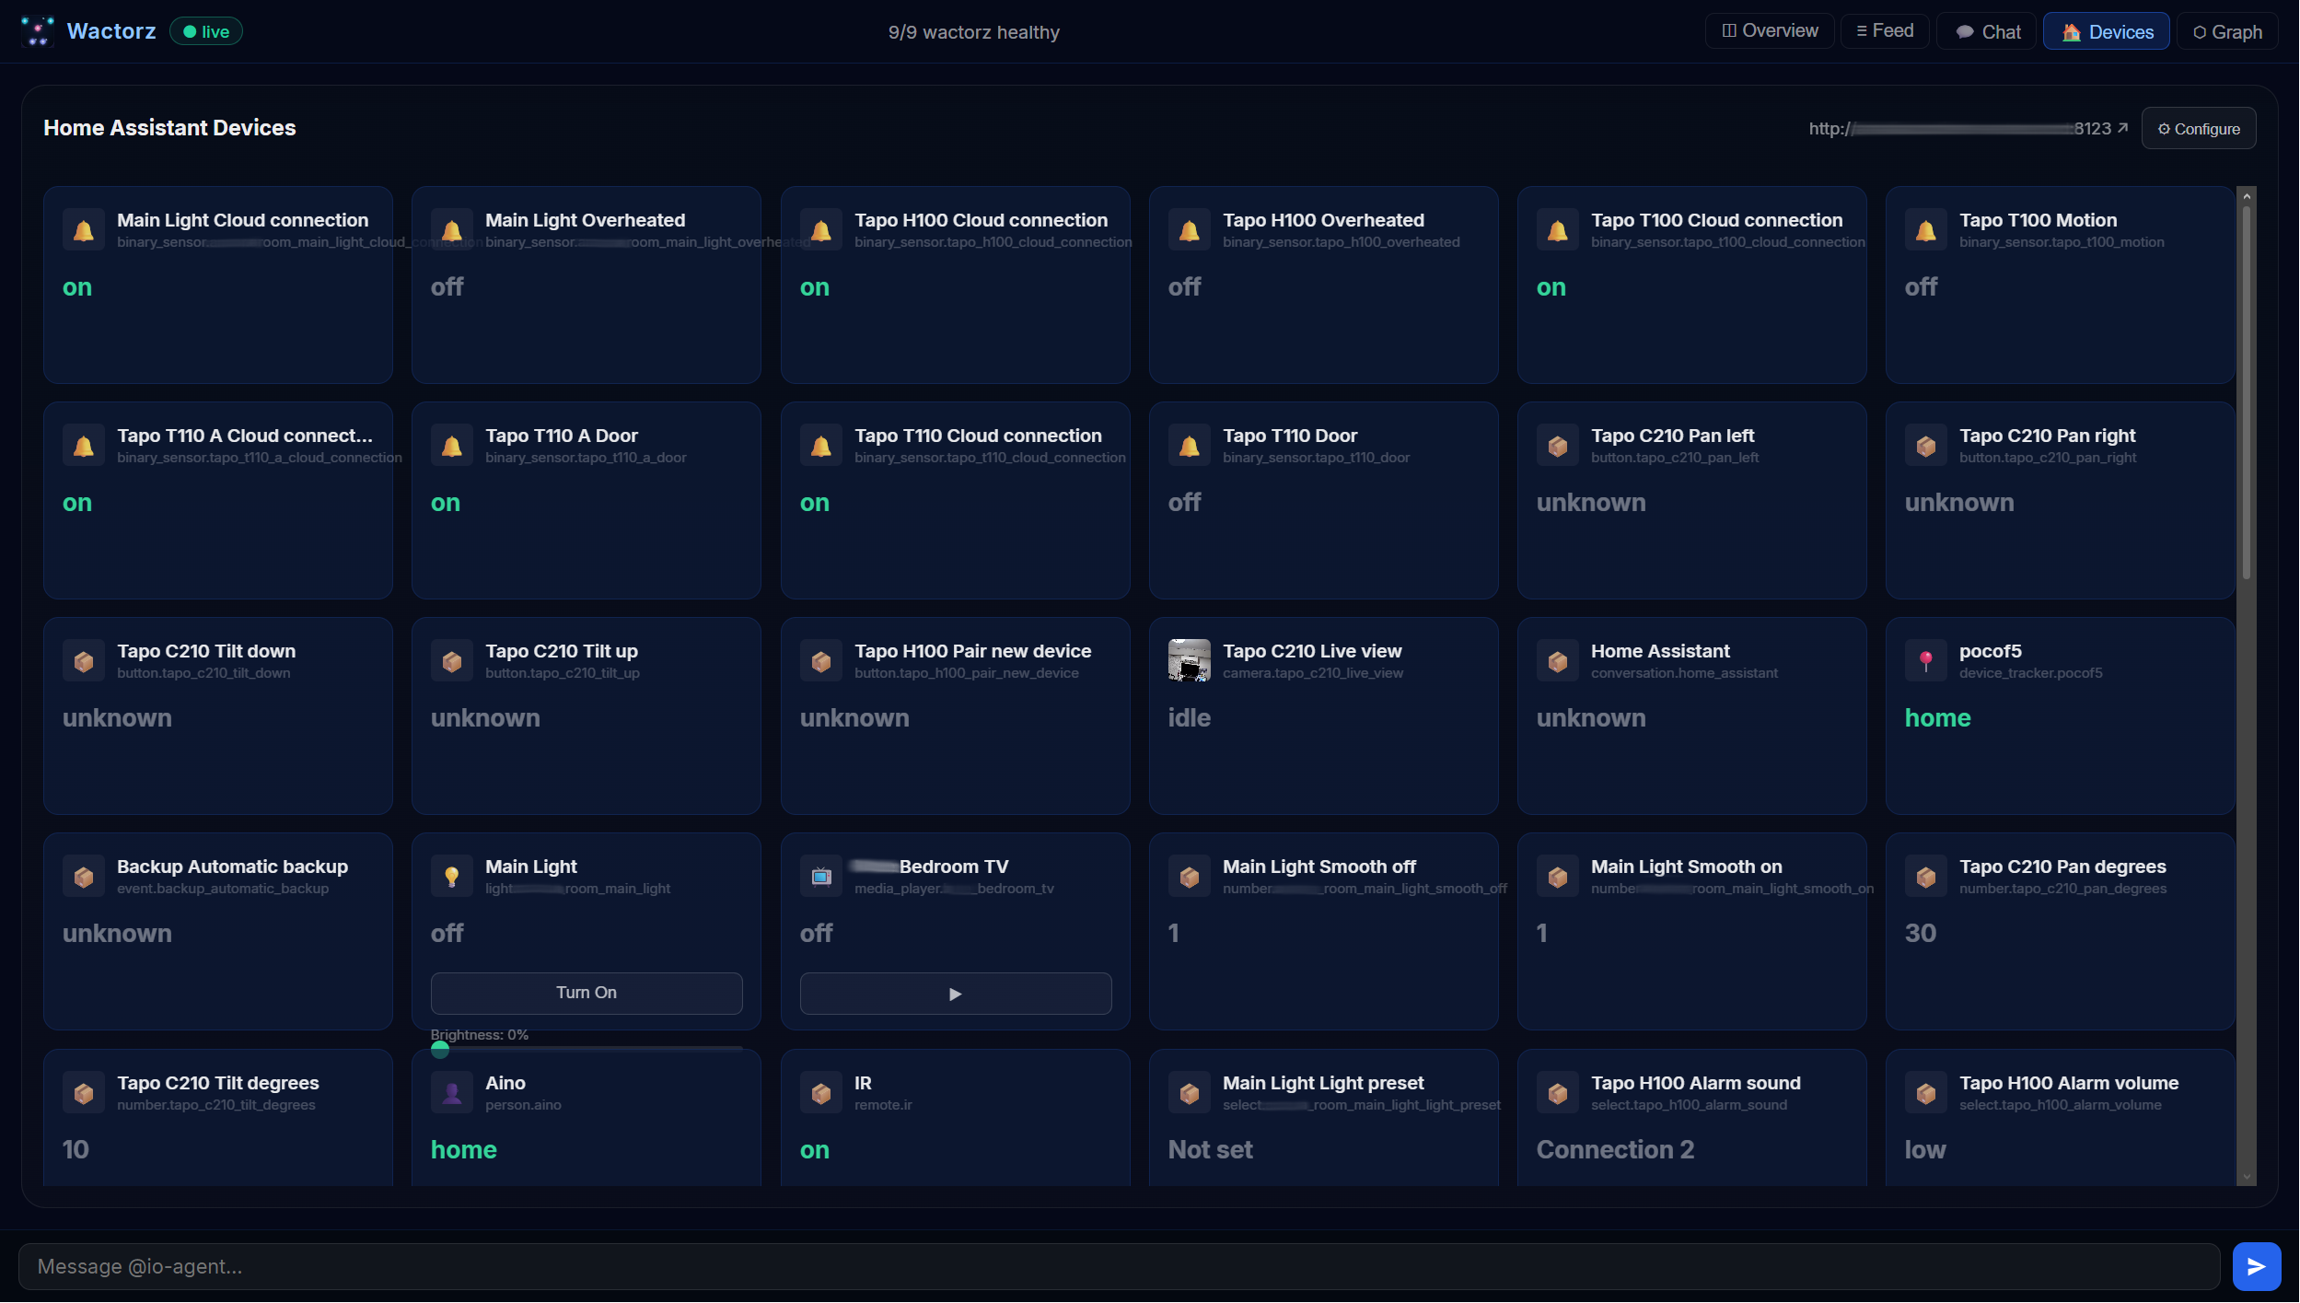This screenshot has width=2300, height=1303.
Task: Click the Tapo C210 Live view thumbnail
Action: [1189, 659]
